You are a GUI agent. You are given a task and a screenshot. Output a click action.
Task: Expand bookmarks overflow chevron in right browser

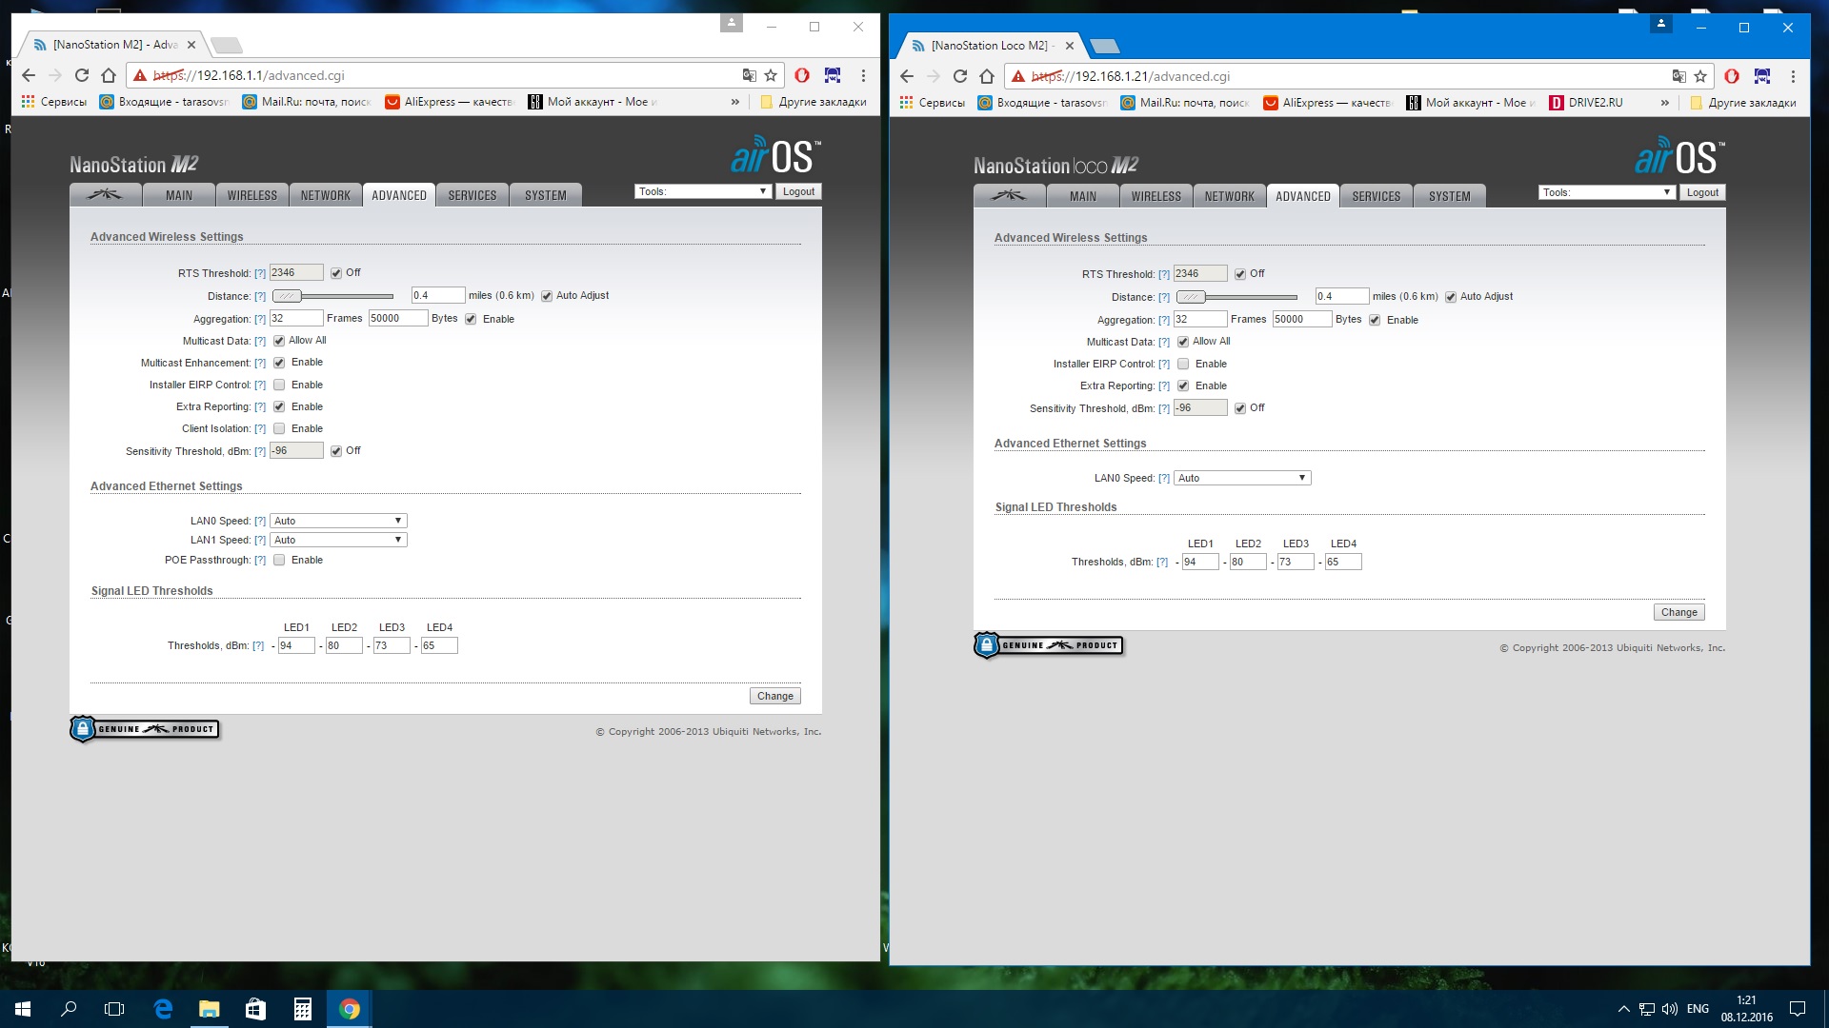pyautogui.click(x=1664, y=103)
